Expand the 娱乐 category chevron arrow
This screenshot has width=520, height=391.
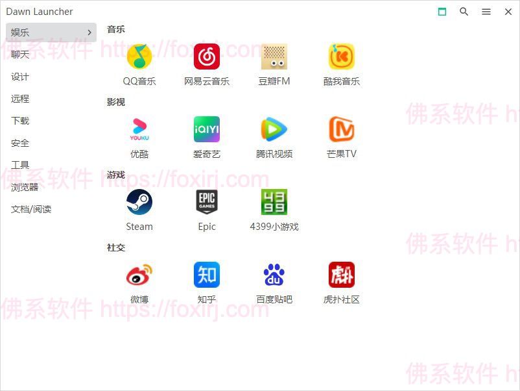(x=89, y=32)
